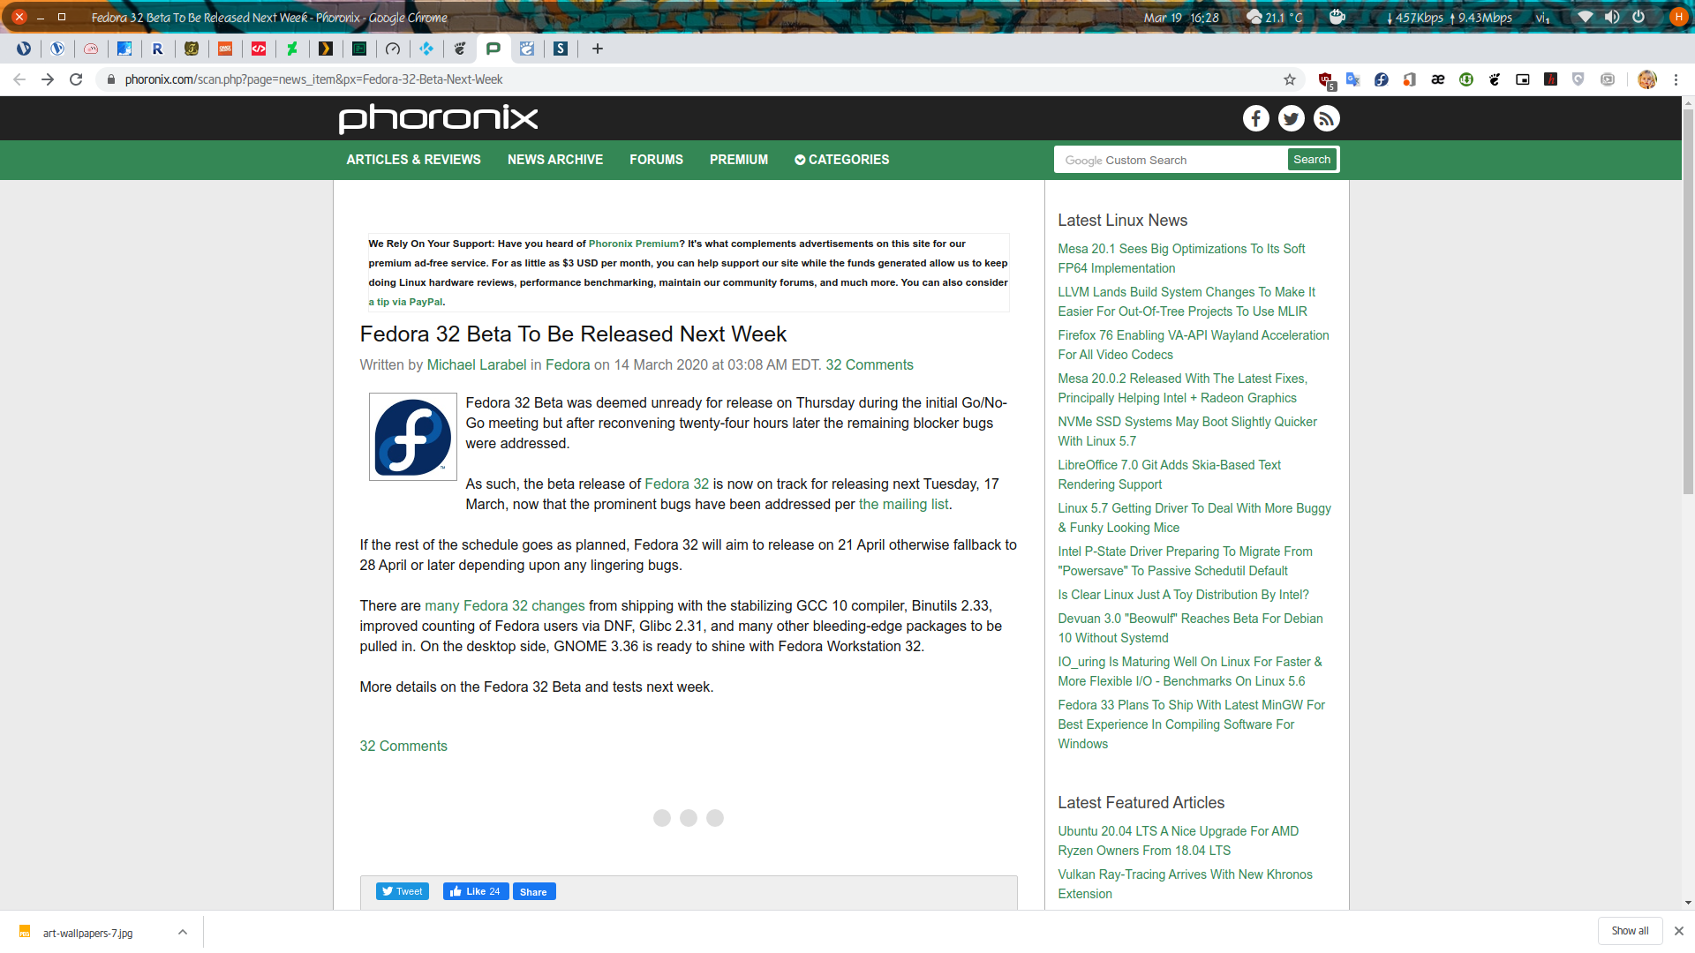Screen dimensions: 1695x953
Task: Open author Michael Larabel's link
Action: [477, 365]
